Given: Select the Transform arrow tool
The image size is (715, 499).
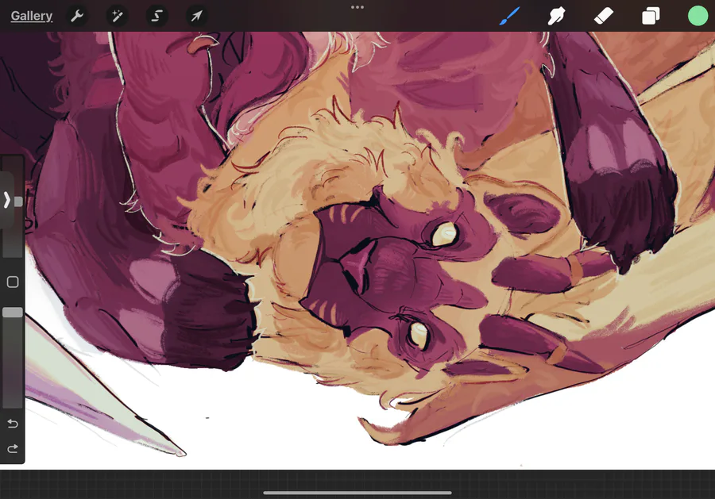Looking at the screenshot, I should click(x=196, y=17).
